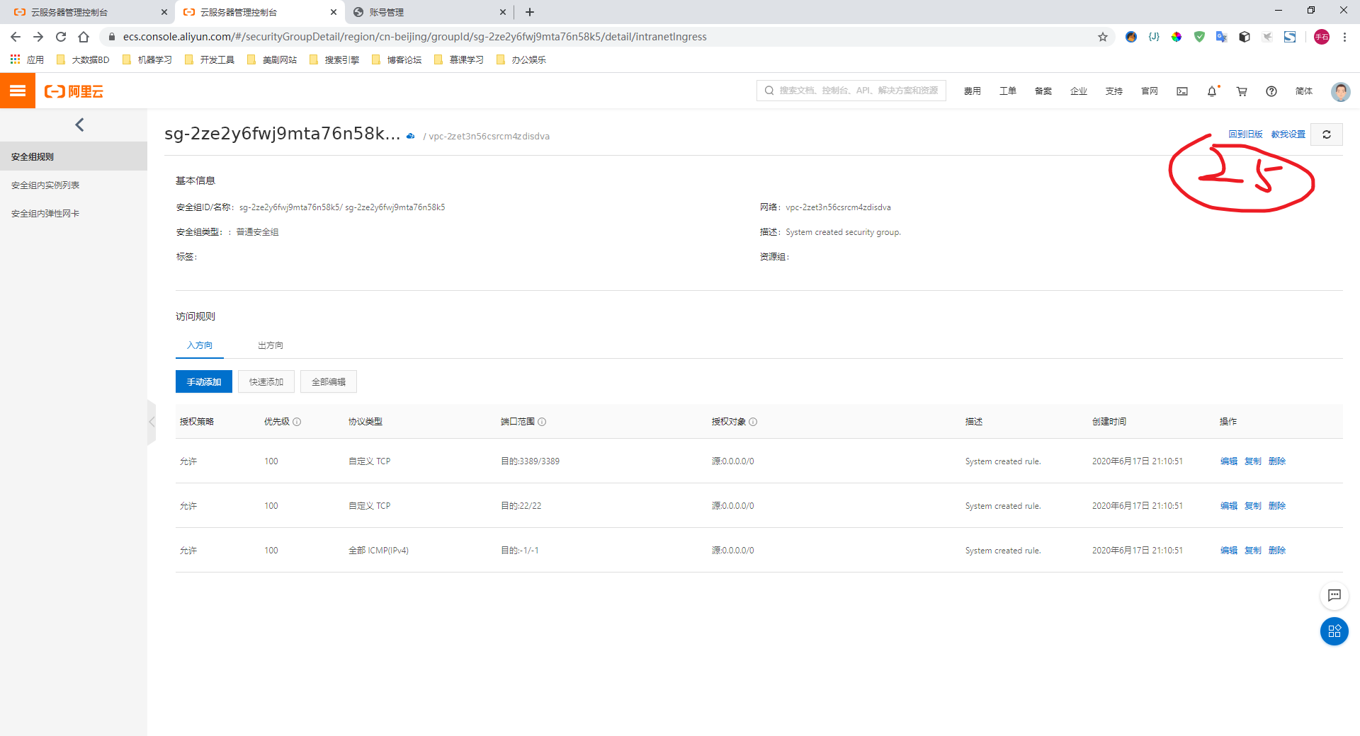Open the 慕课学习 bookmark folder
The width and height of the screenshot is (1360, 736).
point(459,59)
